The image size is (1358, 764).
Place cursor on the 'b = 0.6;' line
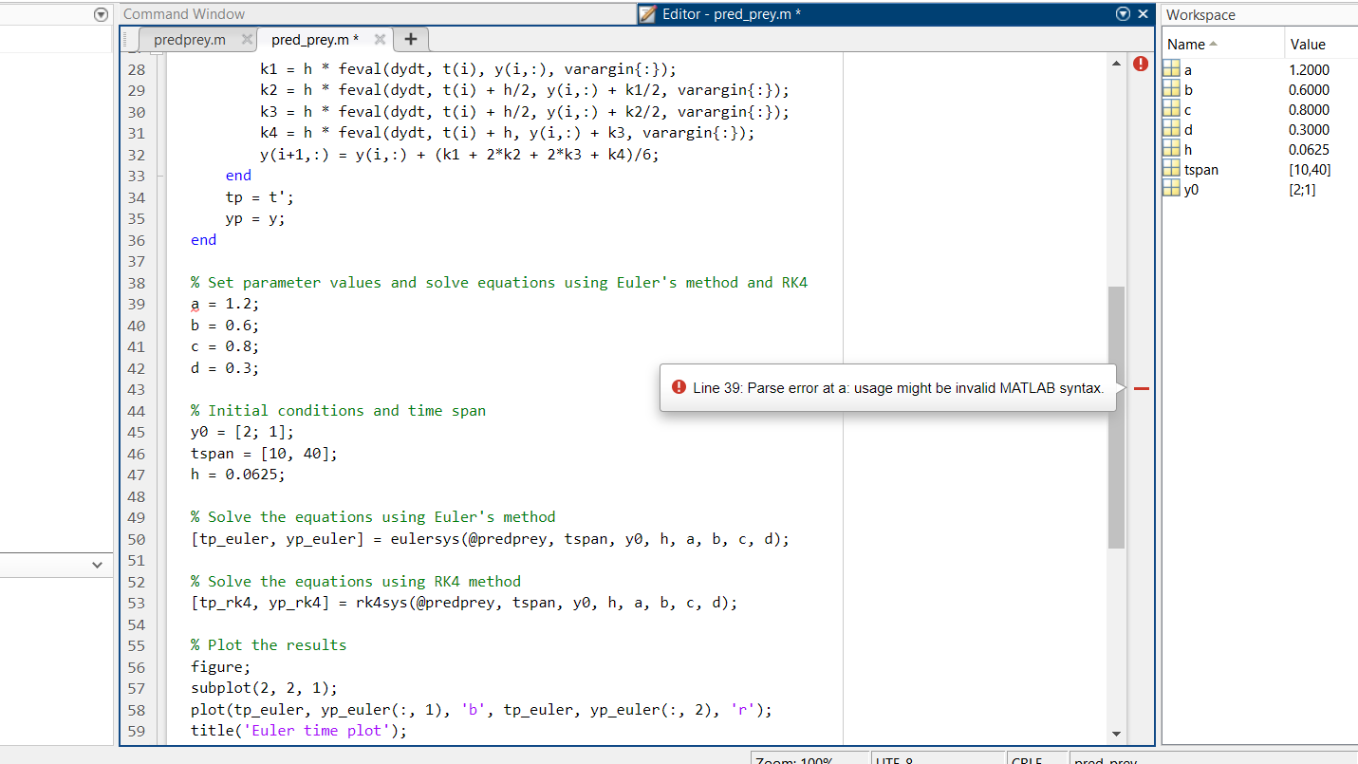(225, 326)
